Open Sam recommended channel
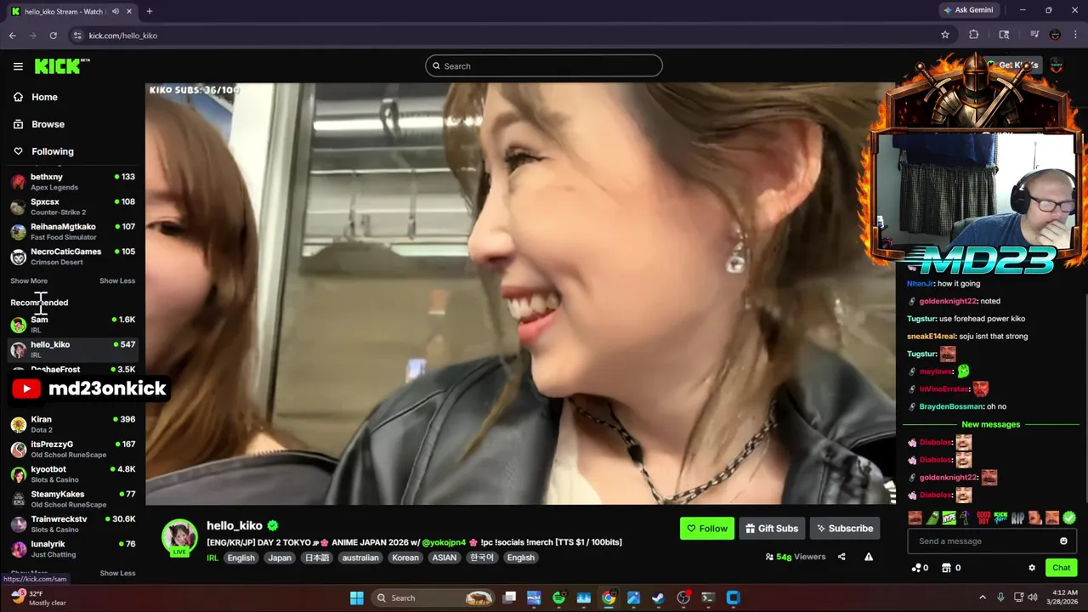The image size is (1088, 612). coord(72,324)
